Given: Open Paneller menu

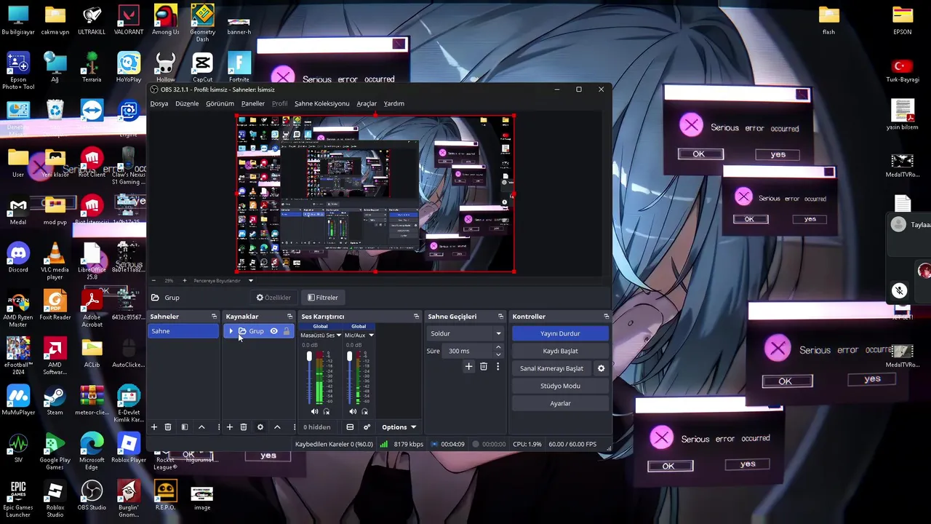Looking at the screenshot, I should pos(253,103).
